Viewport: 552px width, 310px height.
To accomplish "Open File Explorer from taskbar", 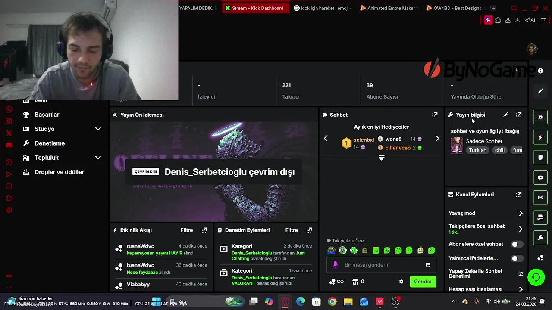I will [348, 301].
